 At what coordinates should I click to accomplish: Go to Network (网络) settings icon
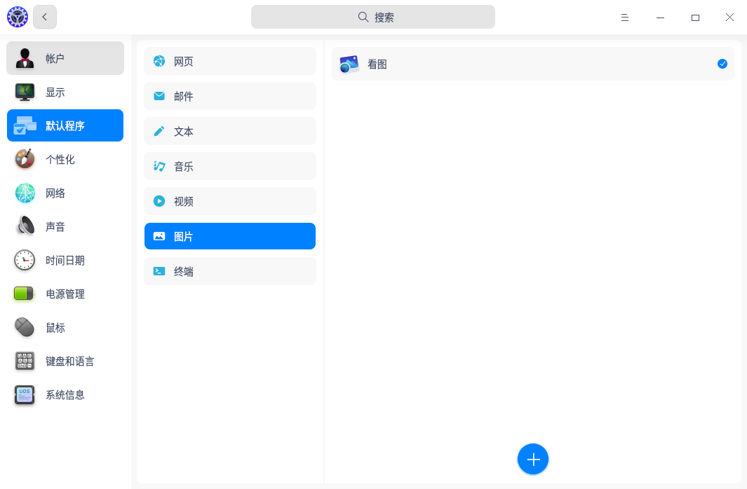pyautogui.click(x=25, y=193)
